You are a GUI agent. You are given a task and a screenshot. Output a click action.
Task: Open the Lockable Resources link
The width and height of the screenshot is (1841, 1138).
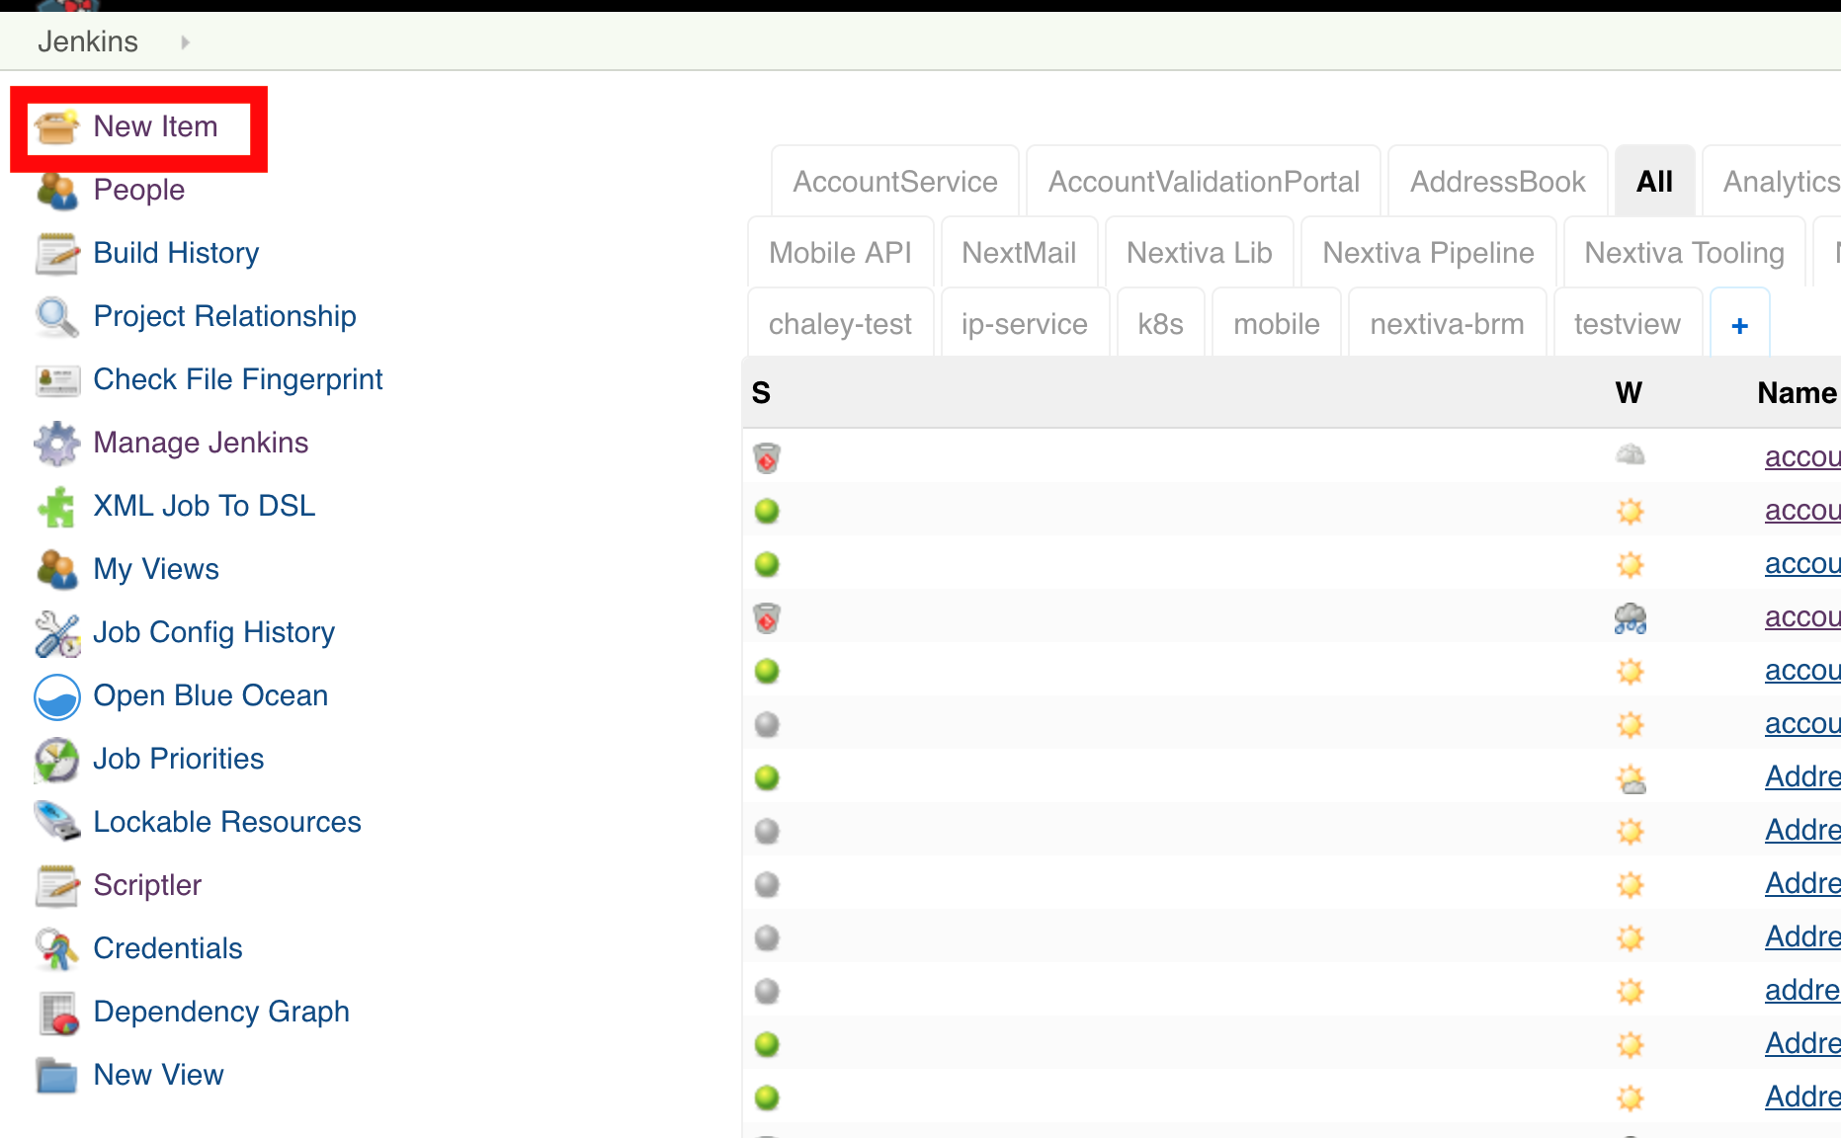tap(227, 822)
